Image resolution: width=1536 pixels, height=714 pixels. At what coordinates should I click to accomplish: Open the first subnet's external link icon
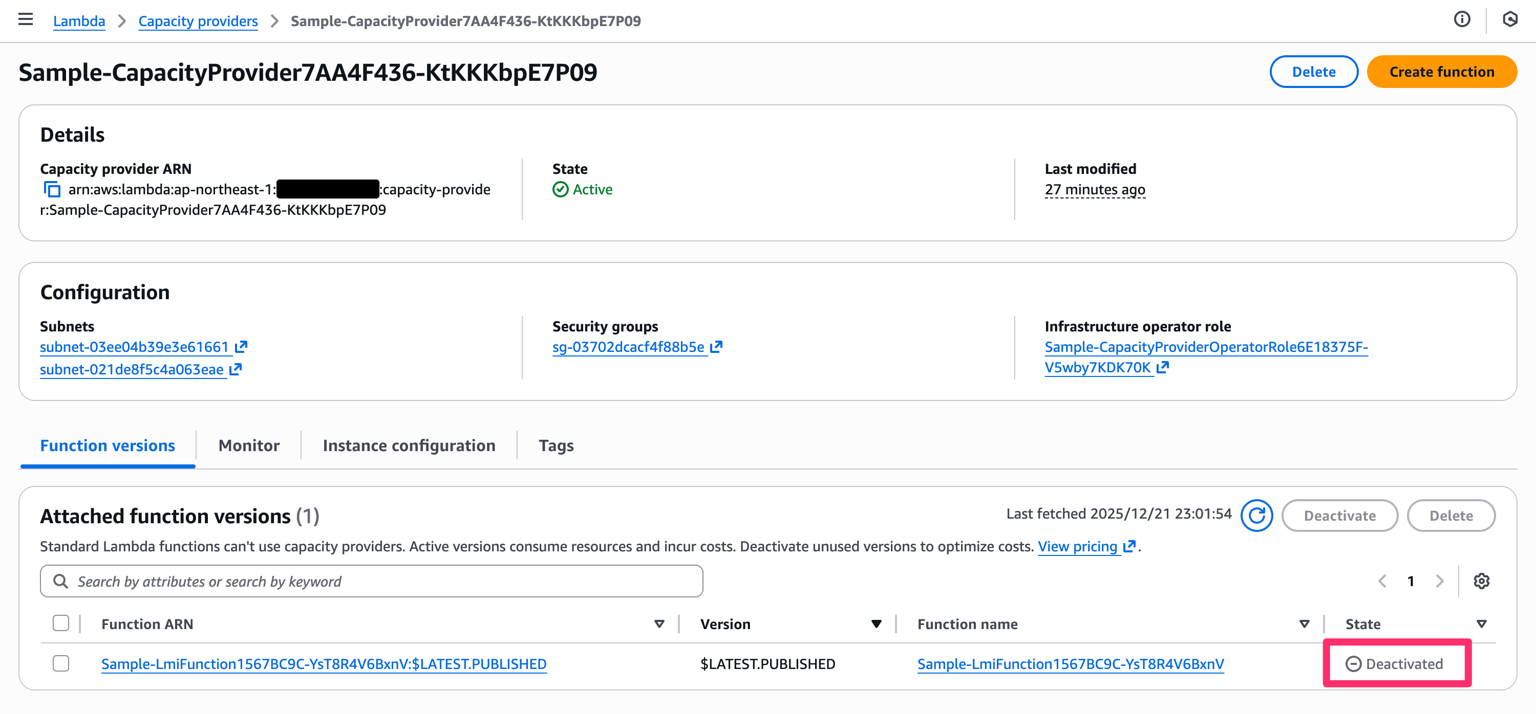241,347
